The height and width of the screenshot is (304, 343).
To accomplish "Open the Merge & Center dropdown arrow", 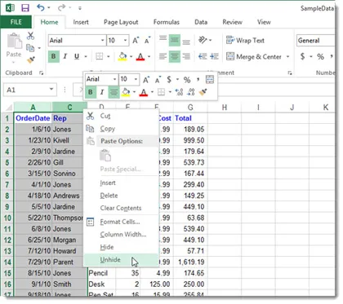I will point(287,56).
